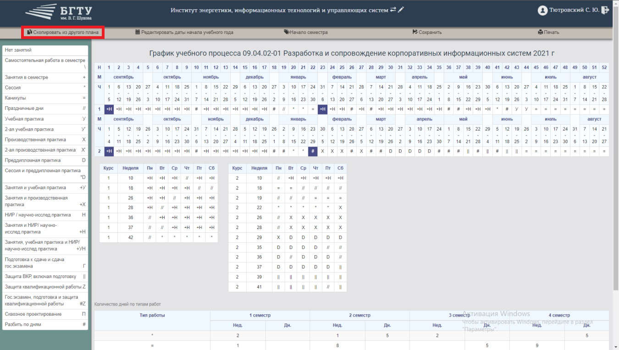Click the 2 семестр column header
The image size is (619, 350).
pos(359,315)
